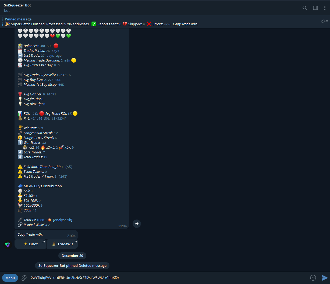Click the SolSqueezer Bot avatar next to message
330x284 pixels.
click(8, 245)
